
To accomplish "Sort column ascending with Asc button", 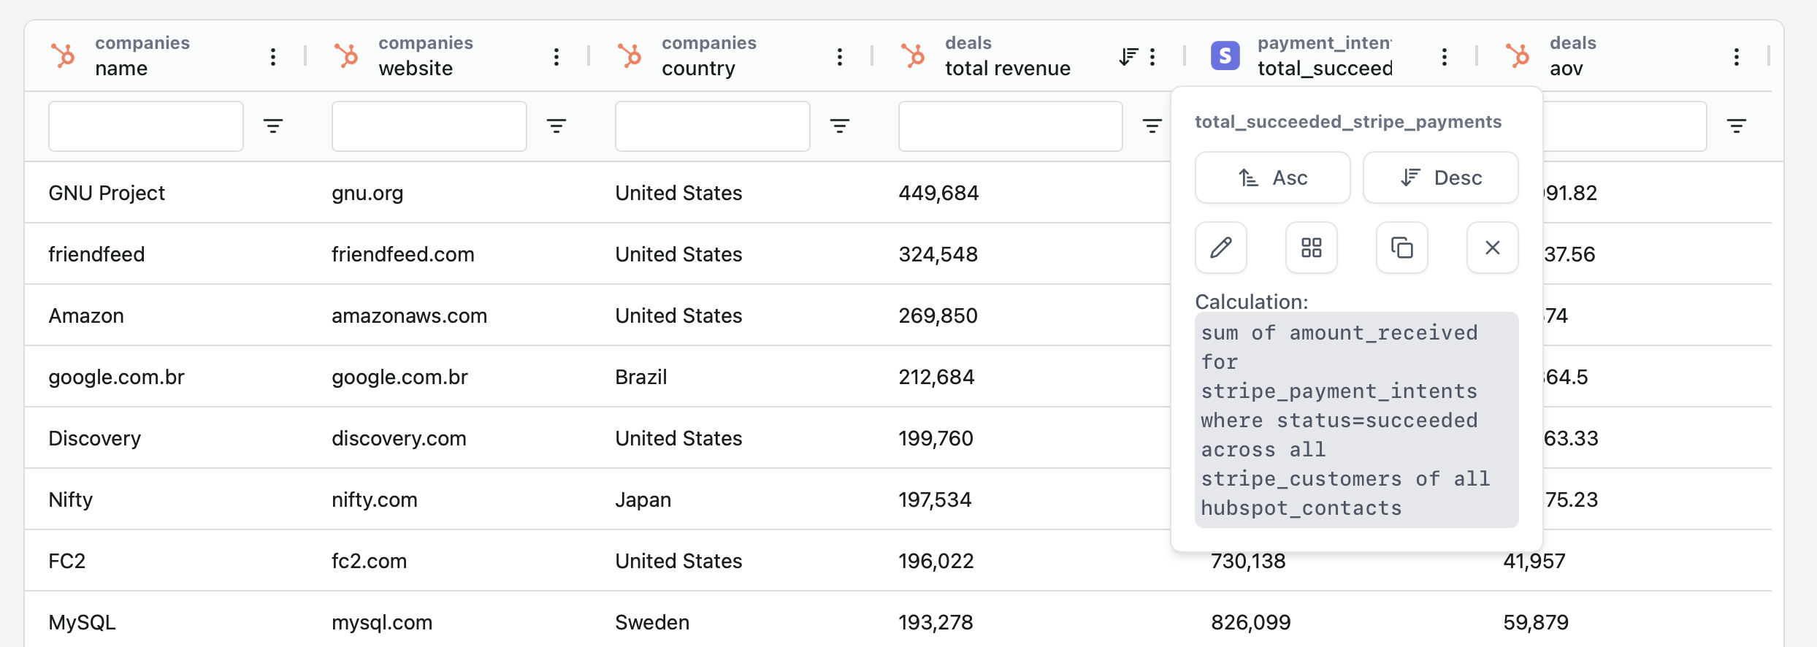I will (1272, 177).
